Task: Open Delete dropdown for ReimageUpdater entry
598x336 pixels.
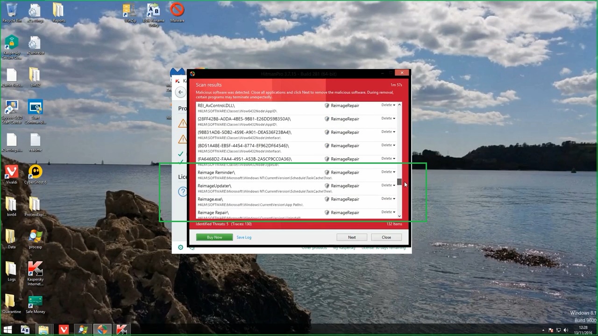Action: [388, 185]
